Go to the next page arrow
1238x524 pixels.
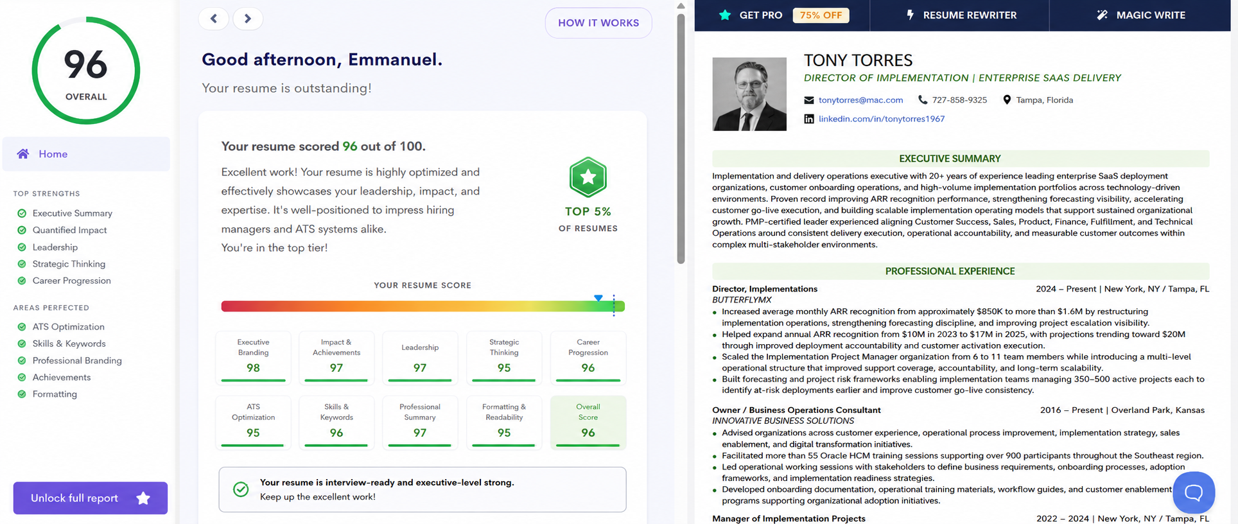coord(248,19)
